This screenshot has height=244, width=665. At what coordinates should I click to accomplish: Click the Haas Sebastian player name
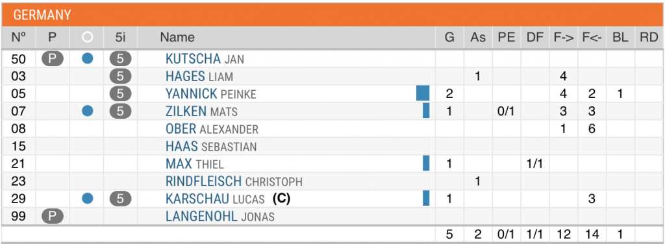click(211, 147)
